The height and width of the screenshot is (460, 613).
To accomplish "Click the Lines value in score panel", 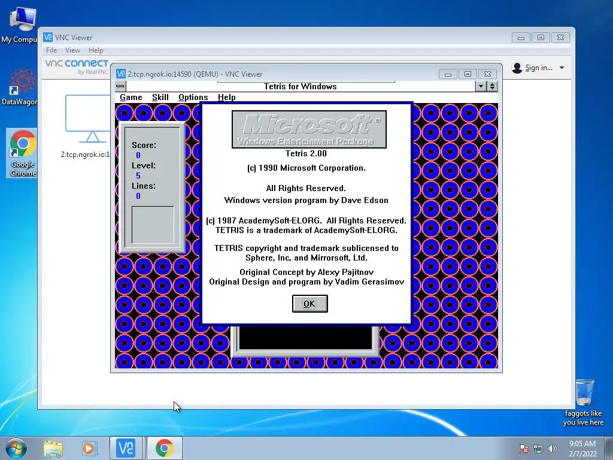I will pyautogui.click(x=138, y=196).
